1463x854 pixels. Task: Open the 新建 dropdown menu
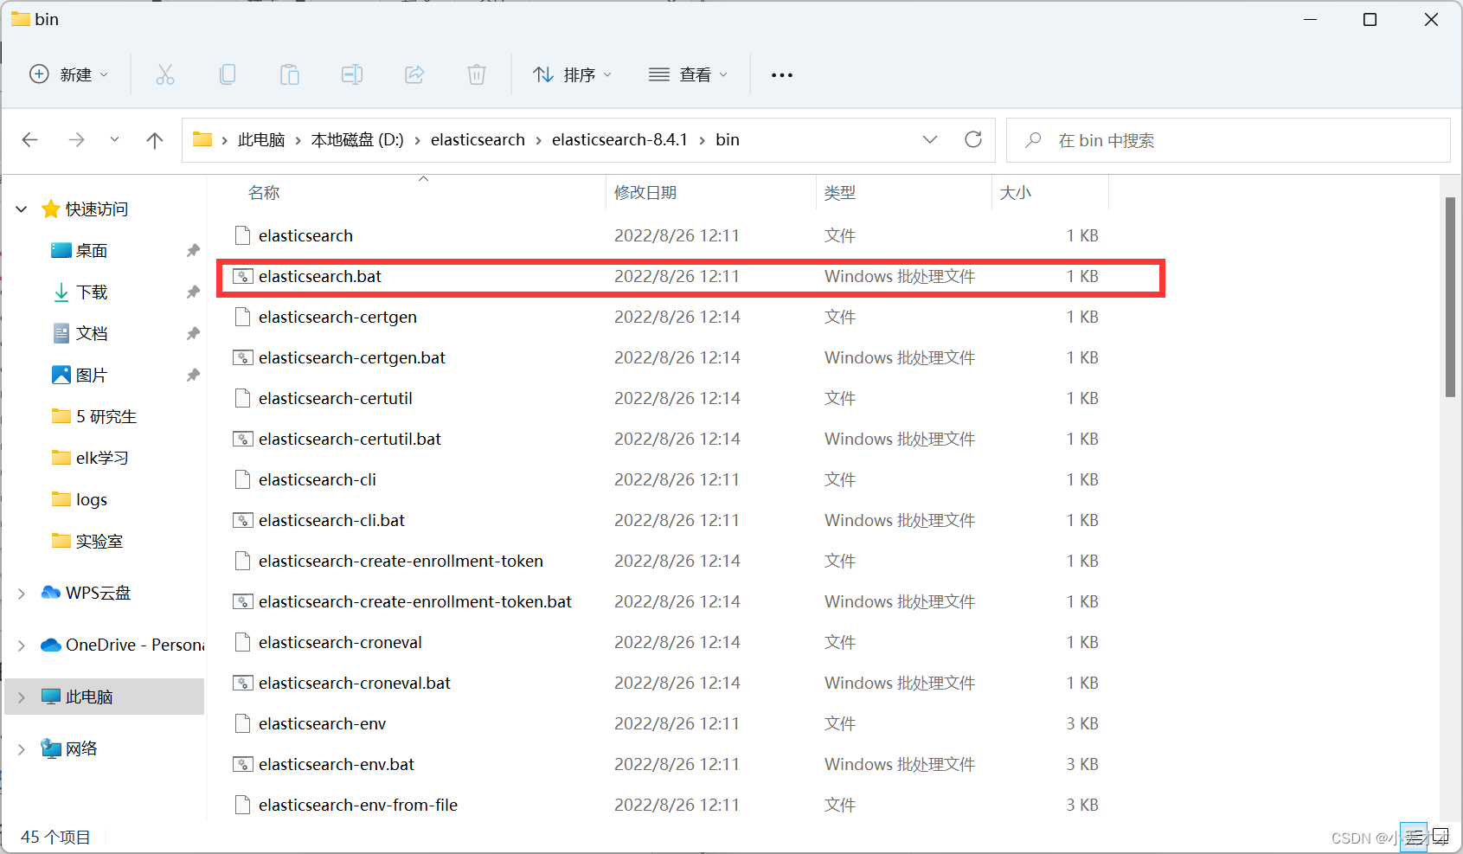(69, 74)
